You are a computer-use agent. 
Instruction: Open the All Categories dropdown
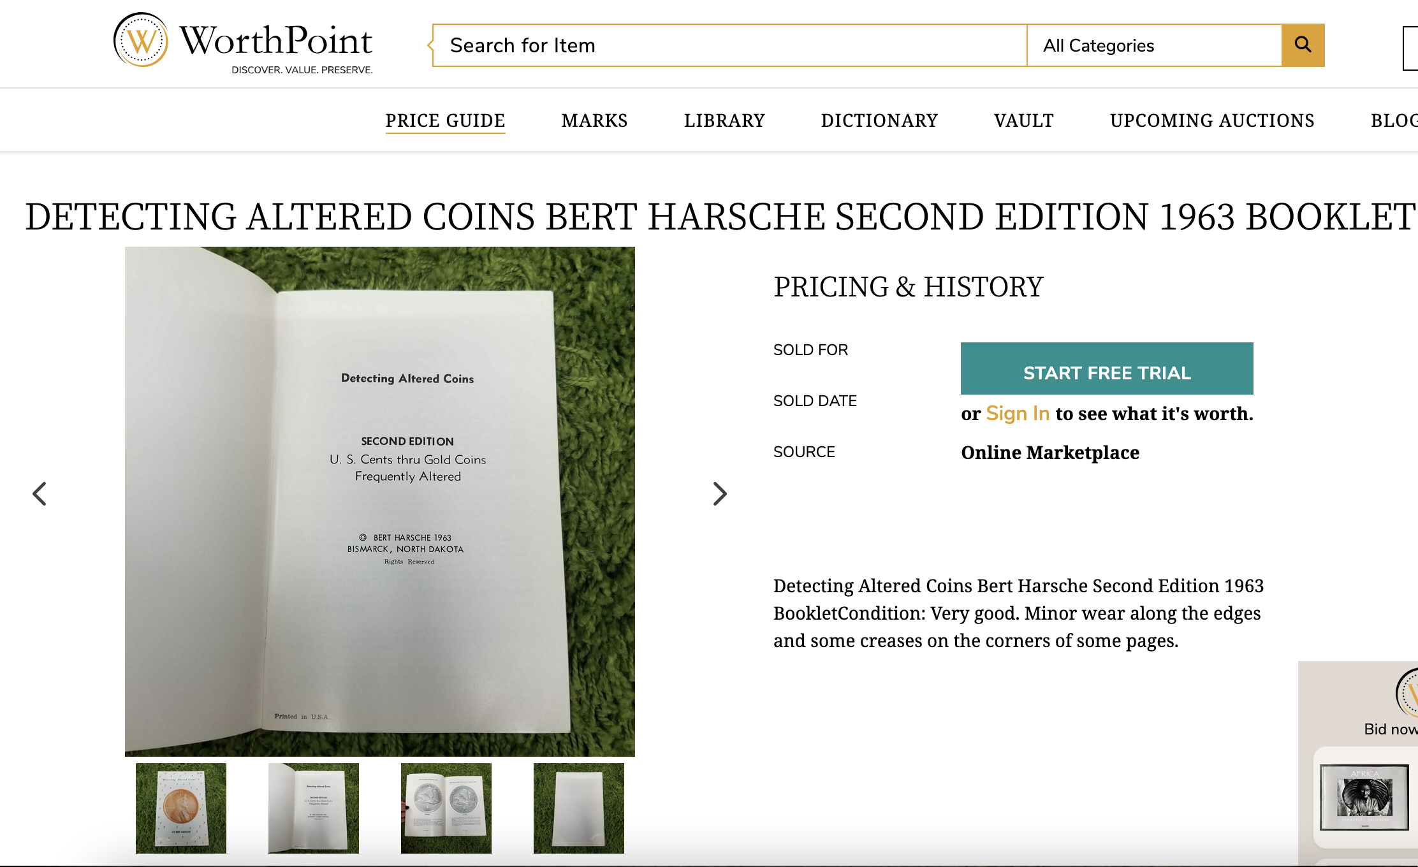pyautogui.click(x=1154, y=45)
